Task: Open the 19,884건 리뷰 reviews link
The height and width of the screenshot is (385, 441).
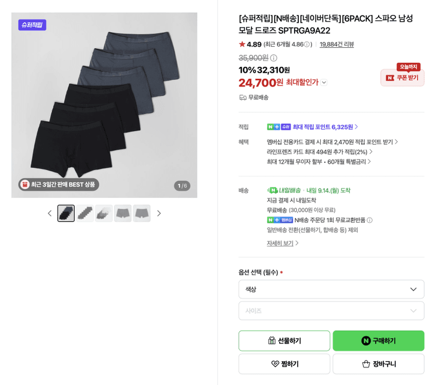Action: pos(337,44)
